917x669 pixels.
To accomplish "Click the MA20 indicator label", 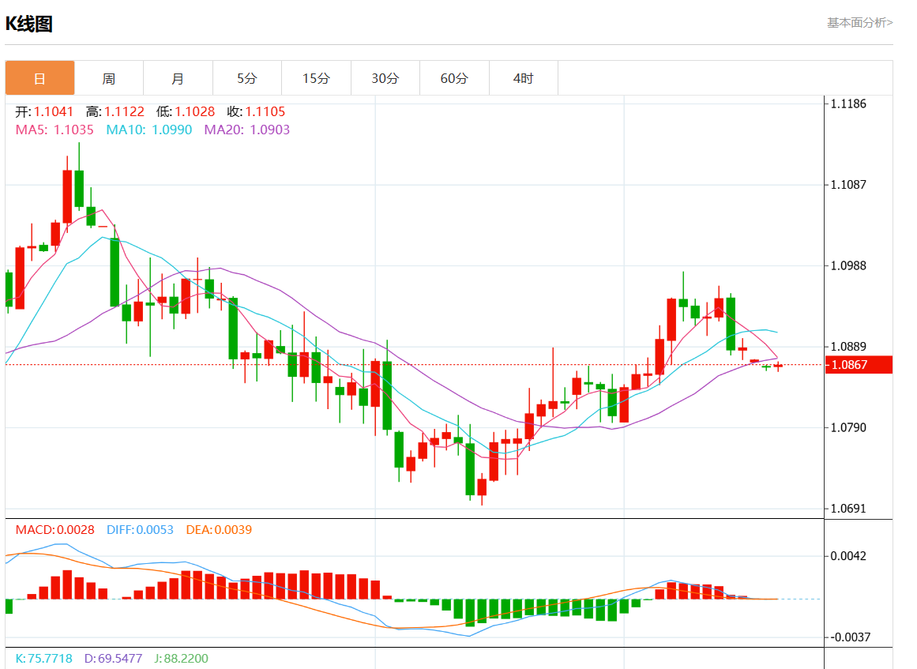I will point(246,130).
